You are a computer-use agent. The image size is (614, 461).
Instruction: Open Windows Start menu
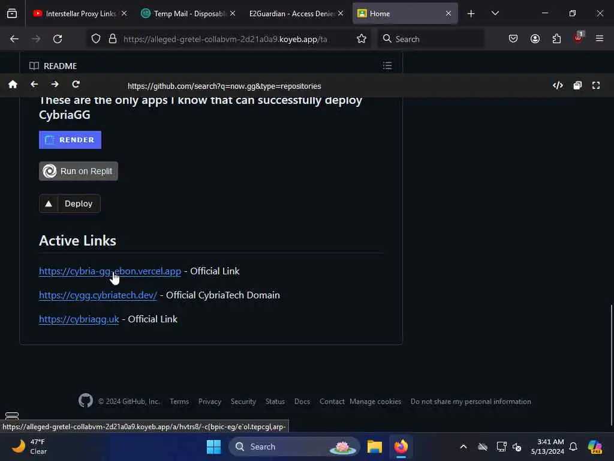click(214, 447)
